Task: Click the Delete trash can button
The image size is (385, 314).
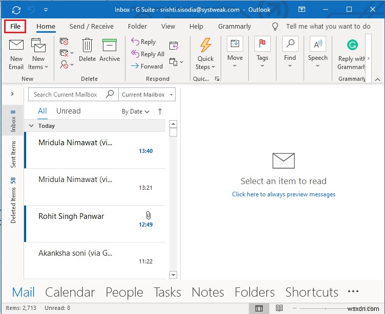Action: click(87, 50)
